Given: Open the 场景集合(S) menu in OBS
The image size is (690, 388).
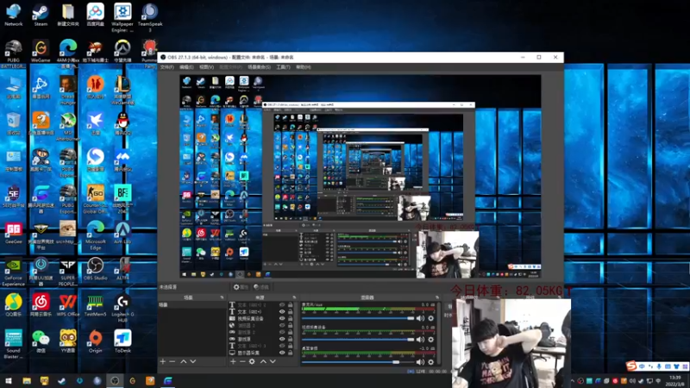Looking at the screenshot, I should point(259,67).
